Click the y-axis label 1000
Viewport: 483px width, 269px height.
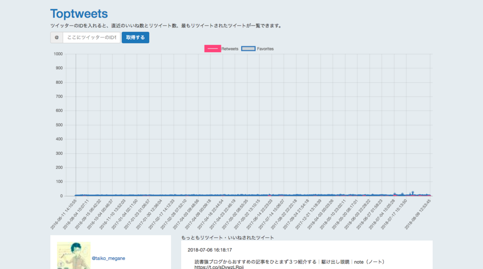pos(58,54)
